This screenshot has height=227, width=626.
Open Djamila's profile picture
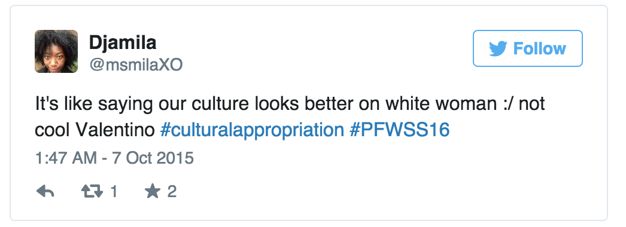[56, 51]
